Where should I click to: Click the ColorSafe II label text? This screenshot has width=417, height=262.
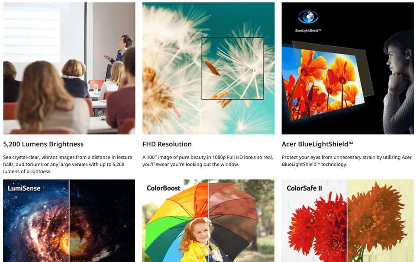click(x=304, y=188)
